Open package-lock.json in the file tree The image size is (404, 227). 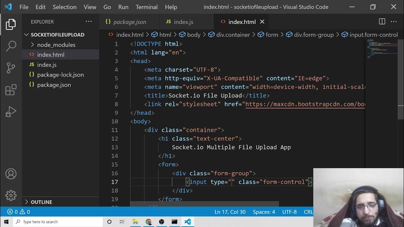60,75
